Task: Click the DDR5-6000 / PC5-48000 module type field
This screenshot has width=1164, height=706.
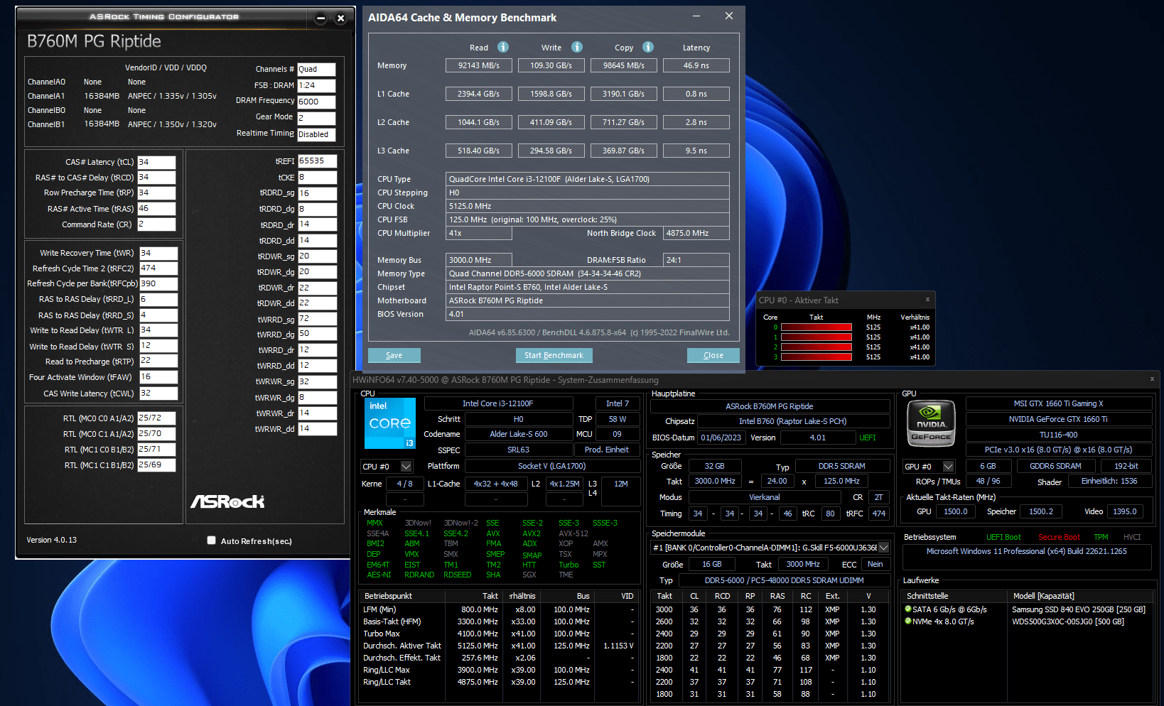Action: [784, 580]
